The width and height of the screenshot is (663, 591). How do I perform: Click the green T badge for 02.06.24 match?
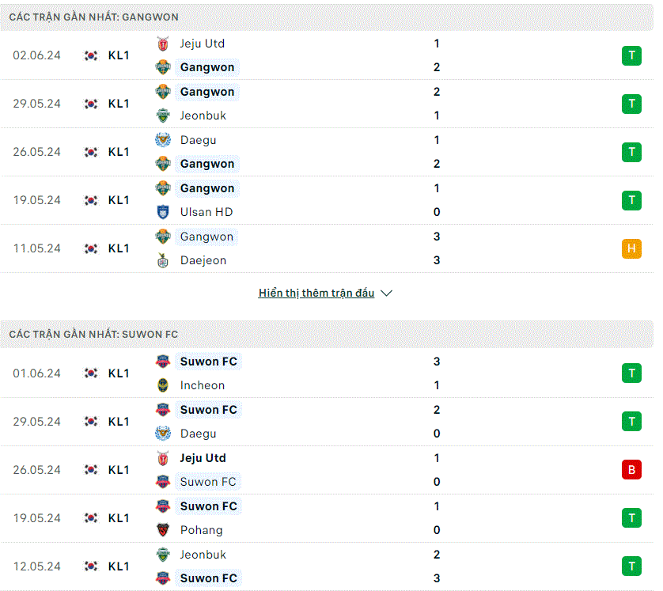point(631,55)
